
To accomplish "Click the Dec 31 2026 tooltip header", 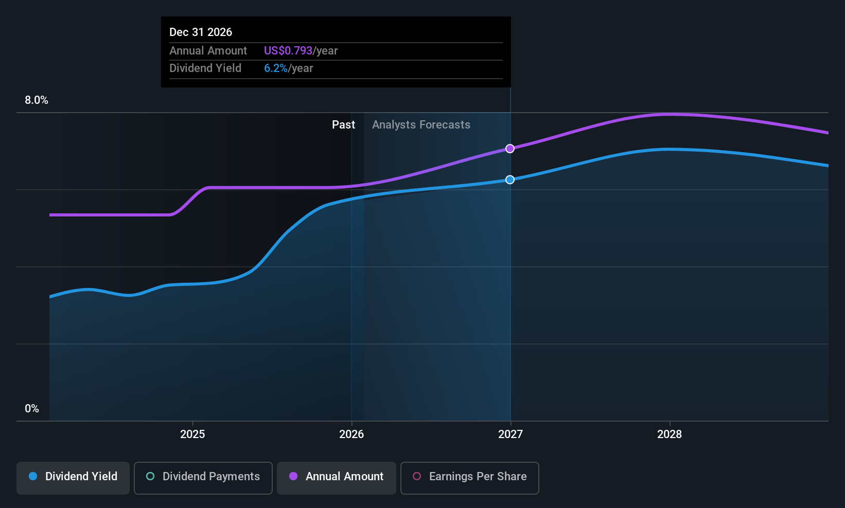I will (201, 32).
